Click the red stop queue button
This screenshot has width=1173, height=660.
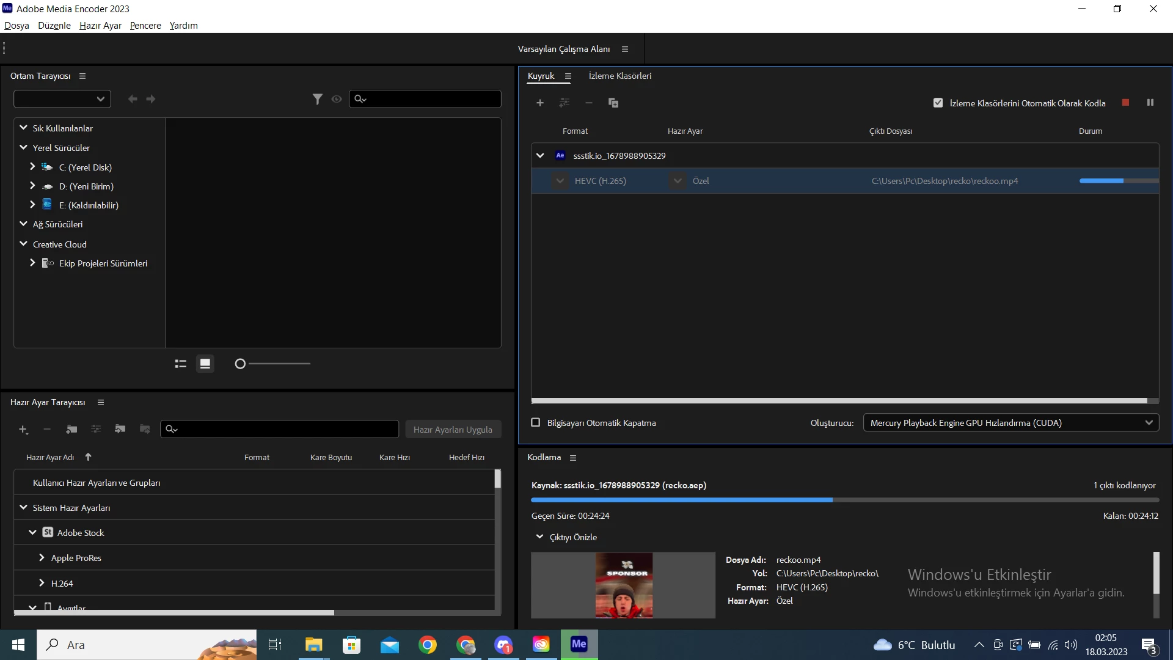tap(1125, 103)
